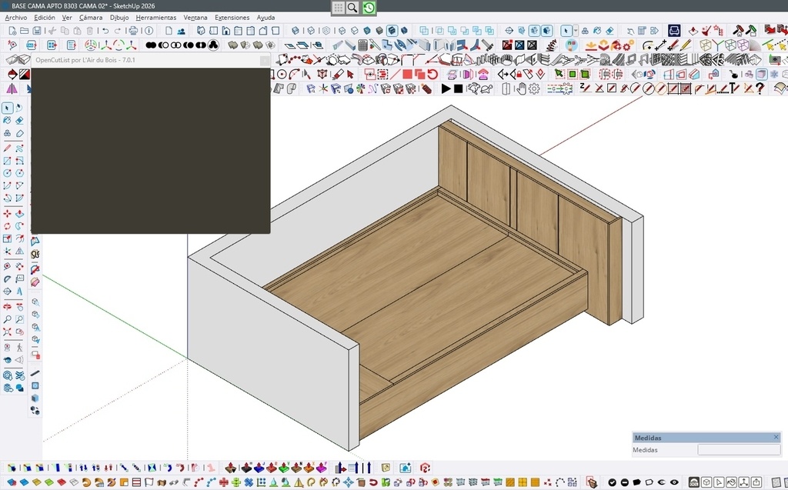
Task: Open the Extensiones menu
Action: 232,17
